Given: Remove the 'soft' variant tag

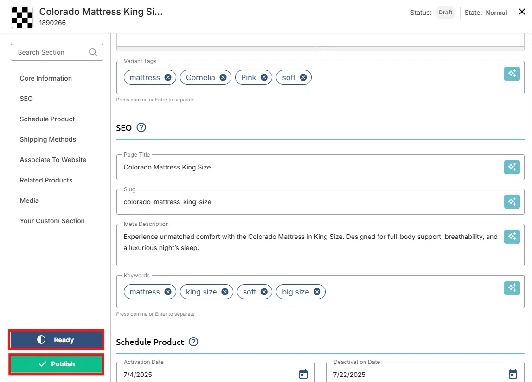Looking at the screenshot, I should 303,77.
